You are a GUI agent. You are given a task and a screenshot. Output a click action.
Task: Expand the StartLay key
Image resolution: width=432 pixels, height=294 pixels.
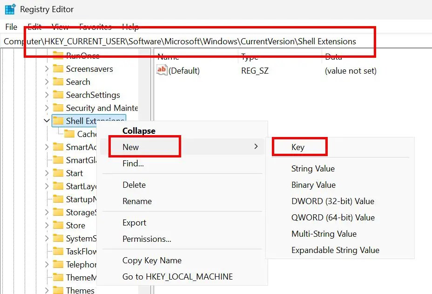47,186
